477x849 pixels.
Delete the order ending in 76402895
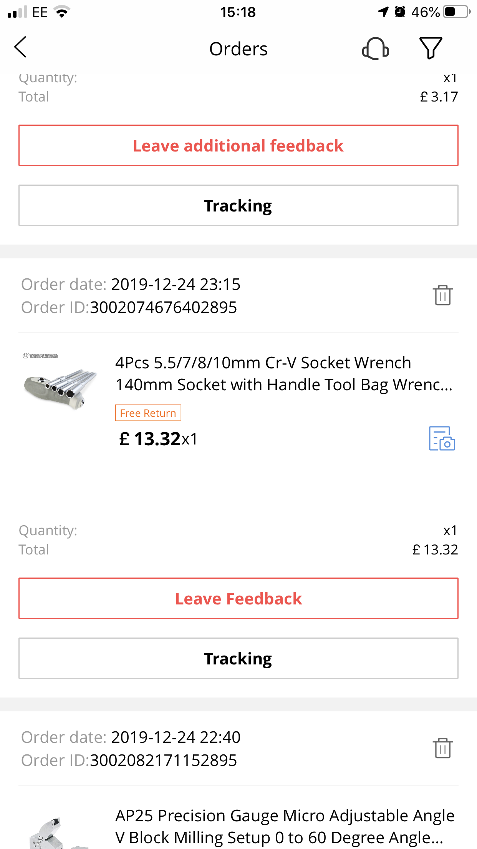pos(442,295)
